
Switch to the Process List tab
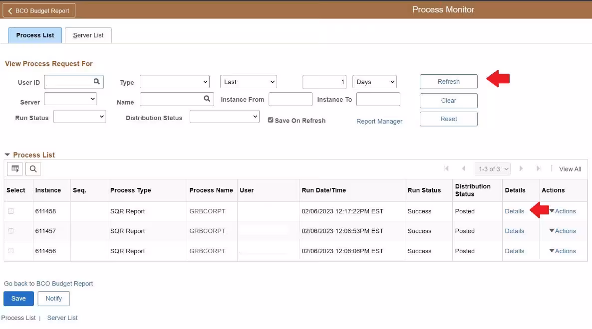pyautogui.click(x=35, y=35)
